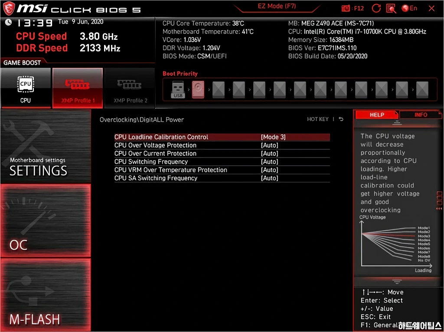Click the back arrow next to HOT KEY

point(341,119)
